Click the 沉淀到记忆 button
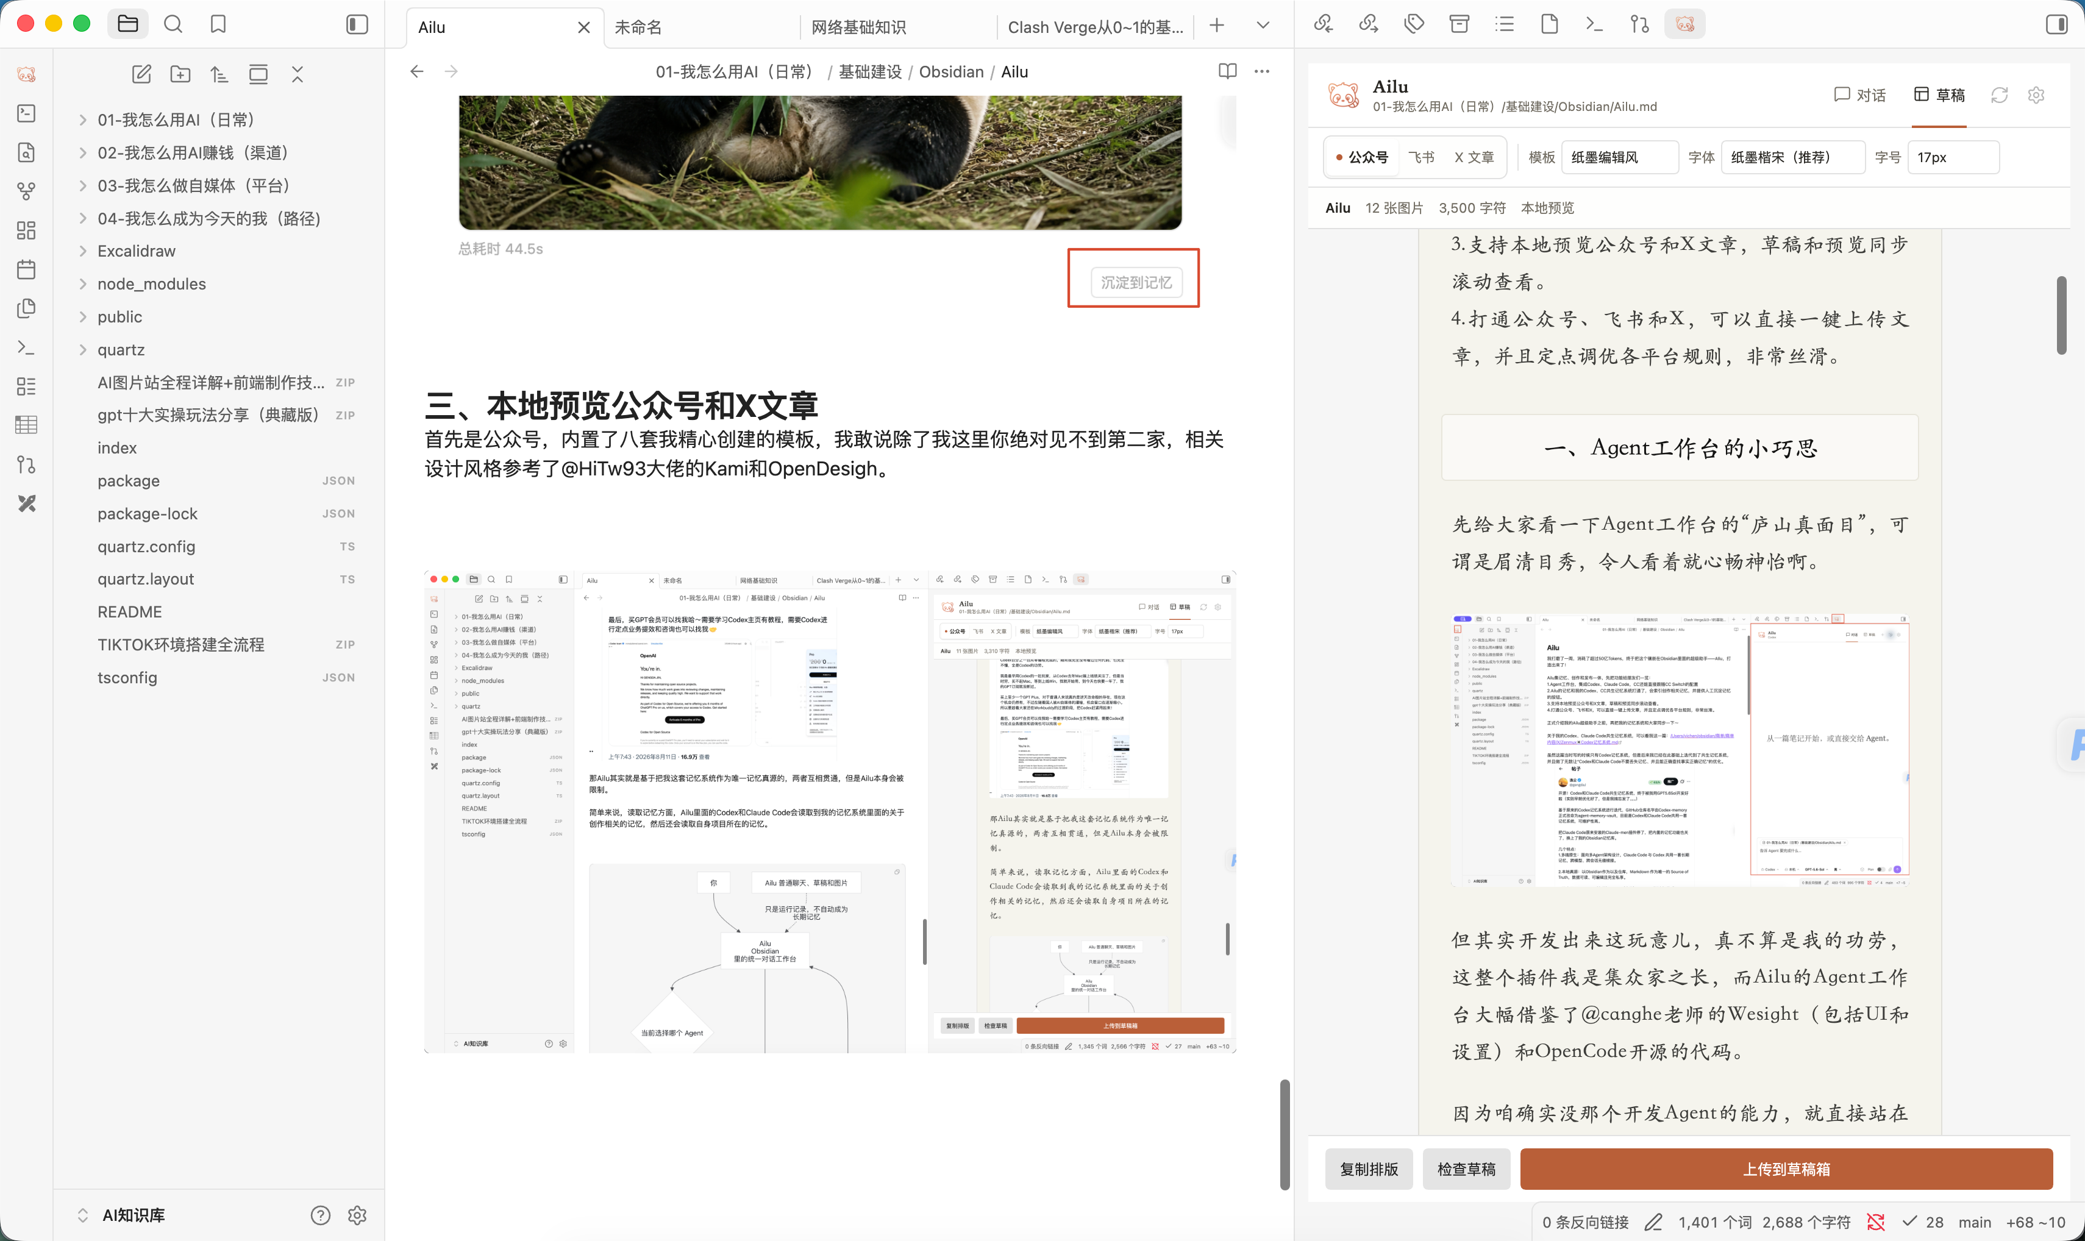2085x1241 pixels. (1136, 283)
